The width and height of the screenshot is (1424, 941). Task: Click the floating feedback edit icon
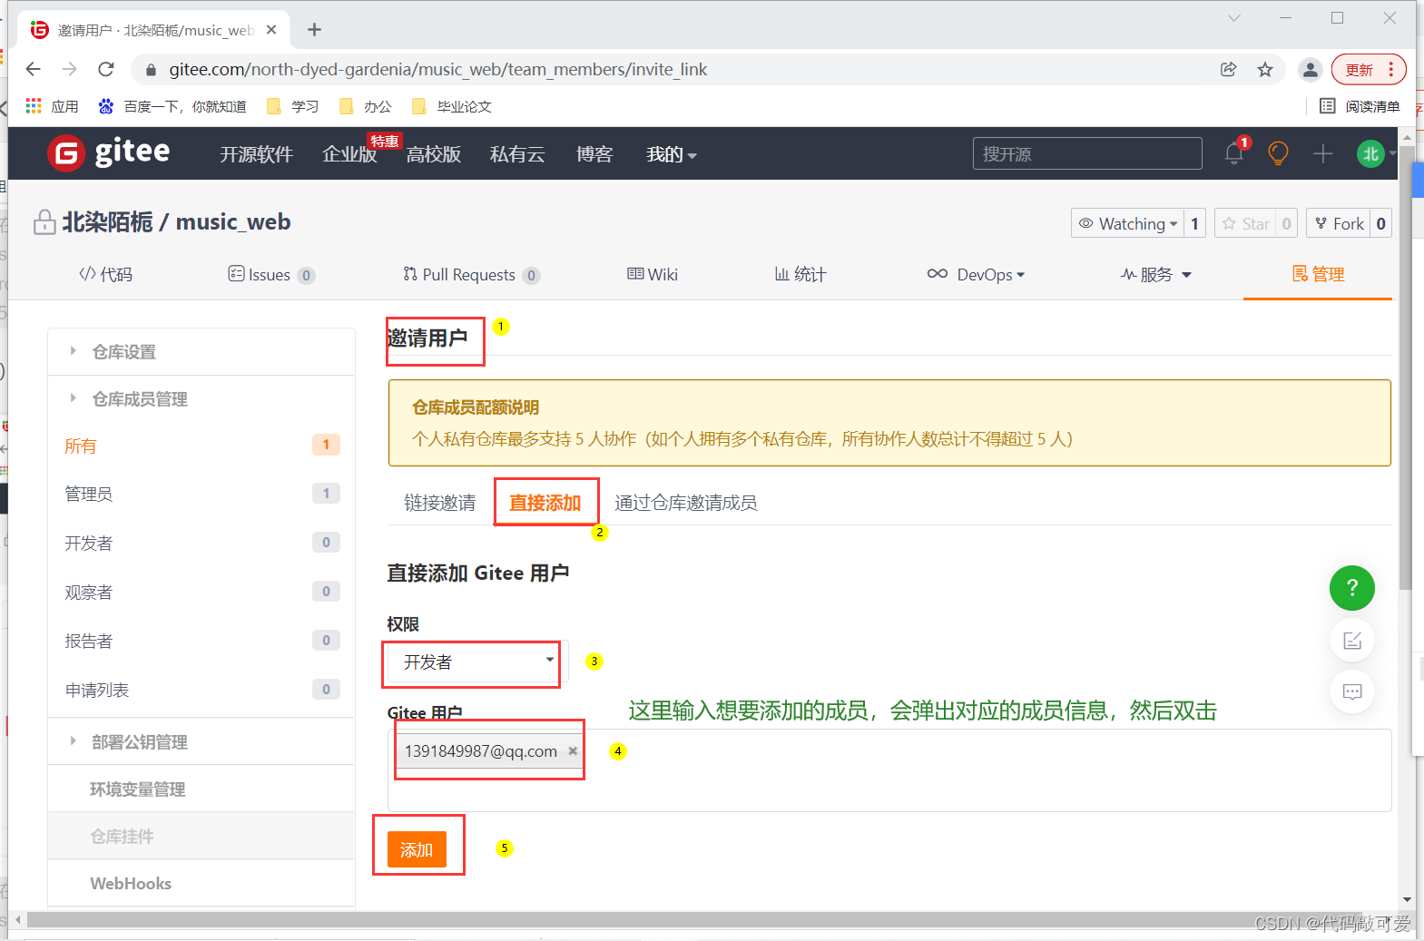[1352, 641]
